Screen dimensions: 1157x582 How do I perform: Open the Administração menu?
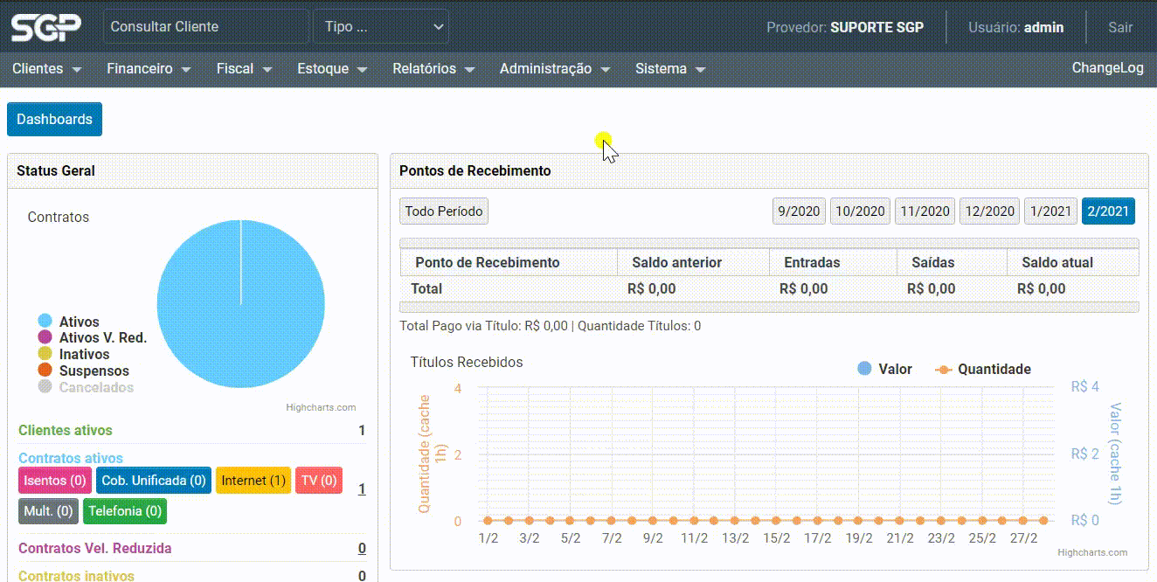pos(555,68)
